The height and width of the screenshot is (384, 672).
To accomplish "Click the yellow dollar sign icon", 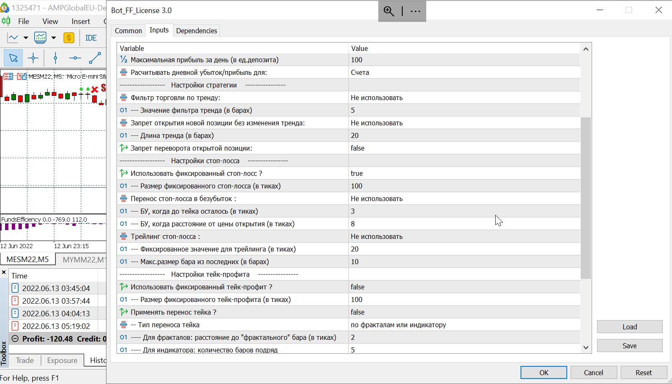I will (x=69, y=38).
